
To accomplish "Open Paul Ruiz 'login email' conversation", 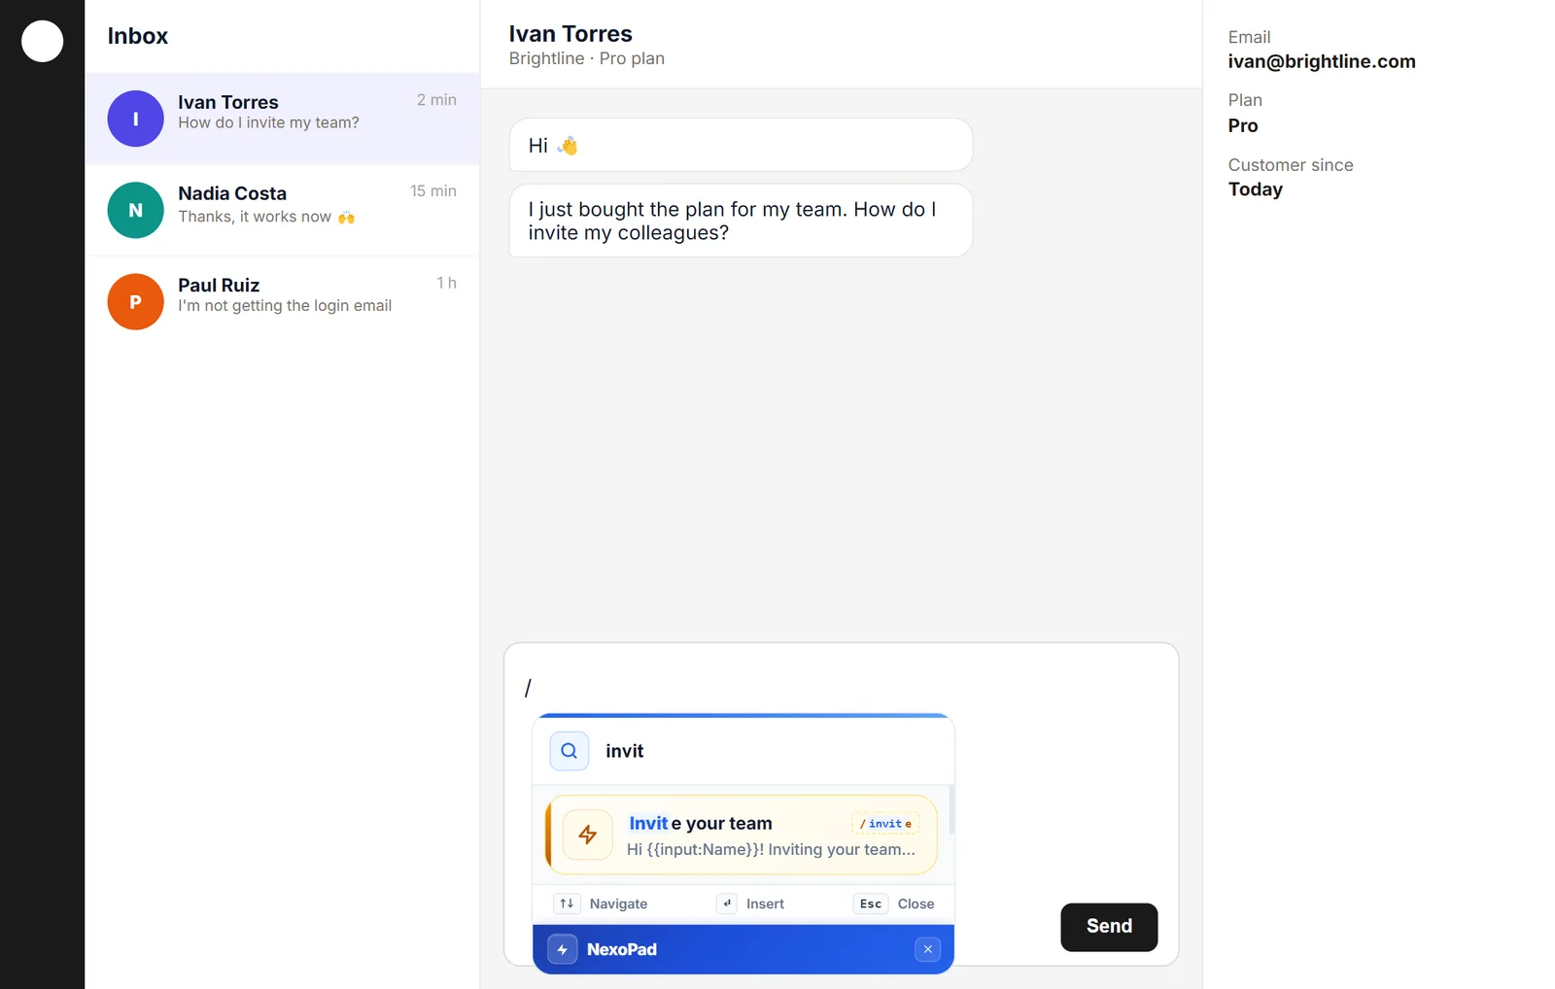I will coord(283,301).
